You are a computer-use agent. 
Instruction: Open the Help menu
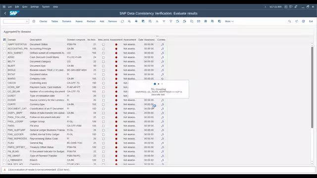(55, 6)
